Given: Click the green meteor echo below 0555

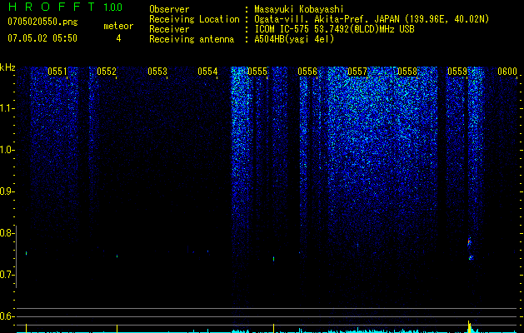Looking at the screenshot, I should (274, 259).
